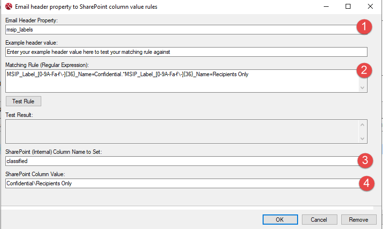Click the red number 3 marker
Screen dimensions: 383x229
tap(364, 160)
